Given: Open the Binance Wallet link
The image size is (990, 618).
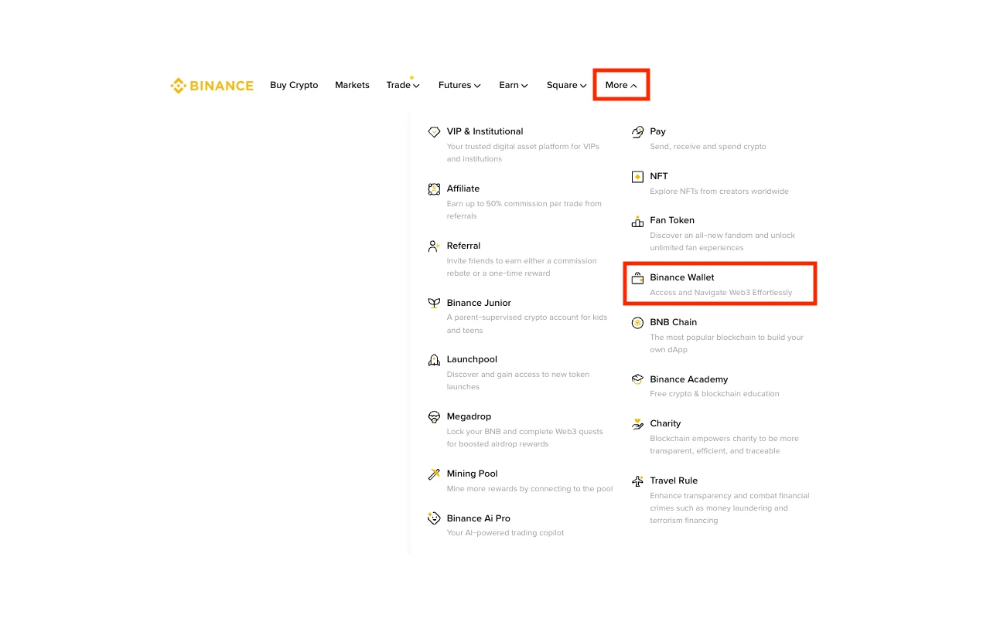Looking at the screenshot, I should coord(682,277).
